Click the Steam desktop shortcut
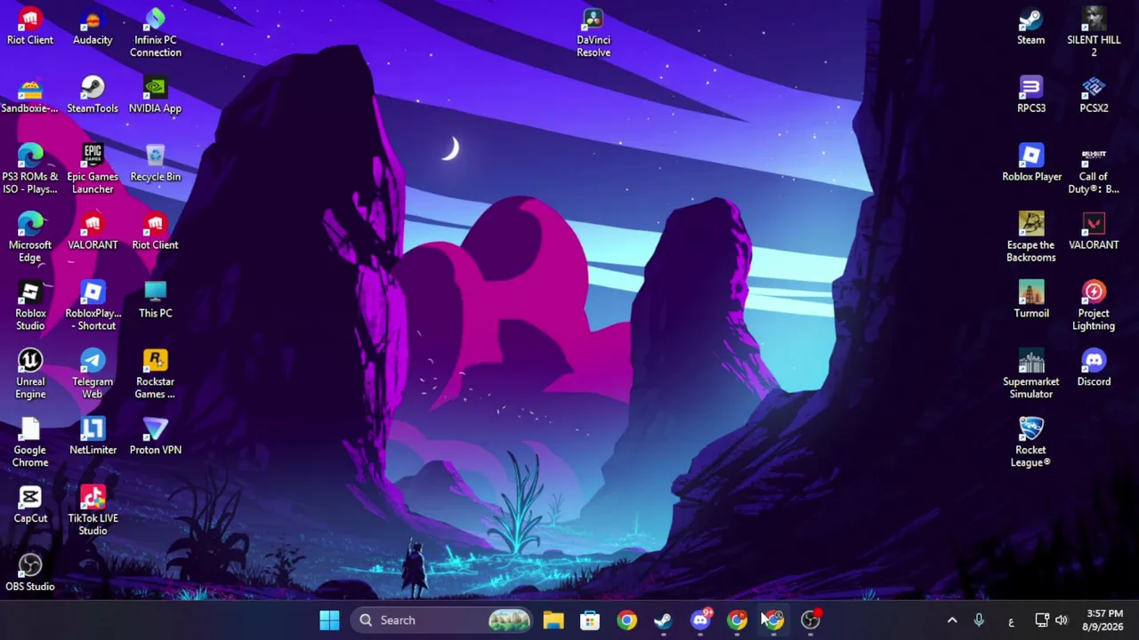 [x=1031, y=27]
